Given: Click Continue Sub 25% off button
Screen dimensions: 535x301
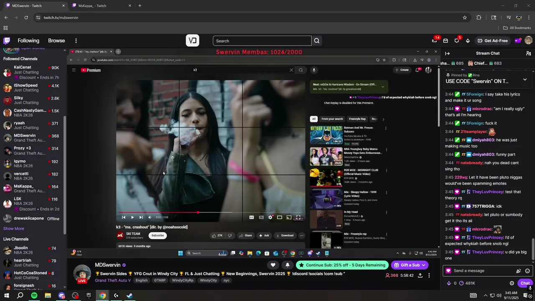Looking at the screenshot, I should (x=342, y=265).
